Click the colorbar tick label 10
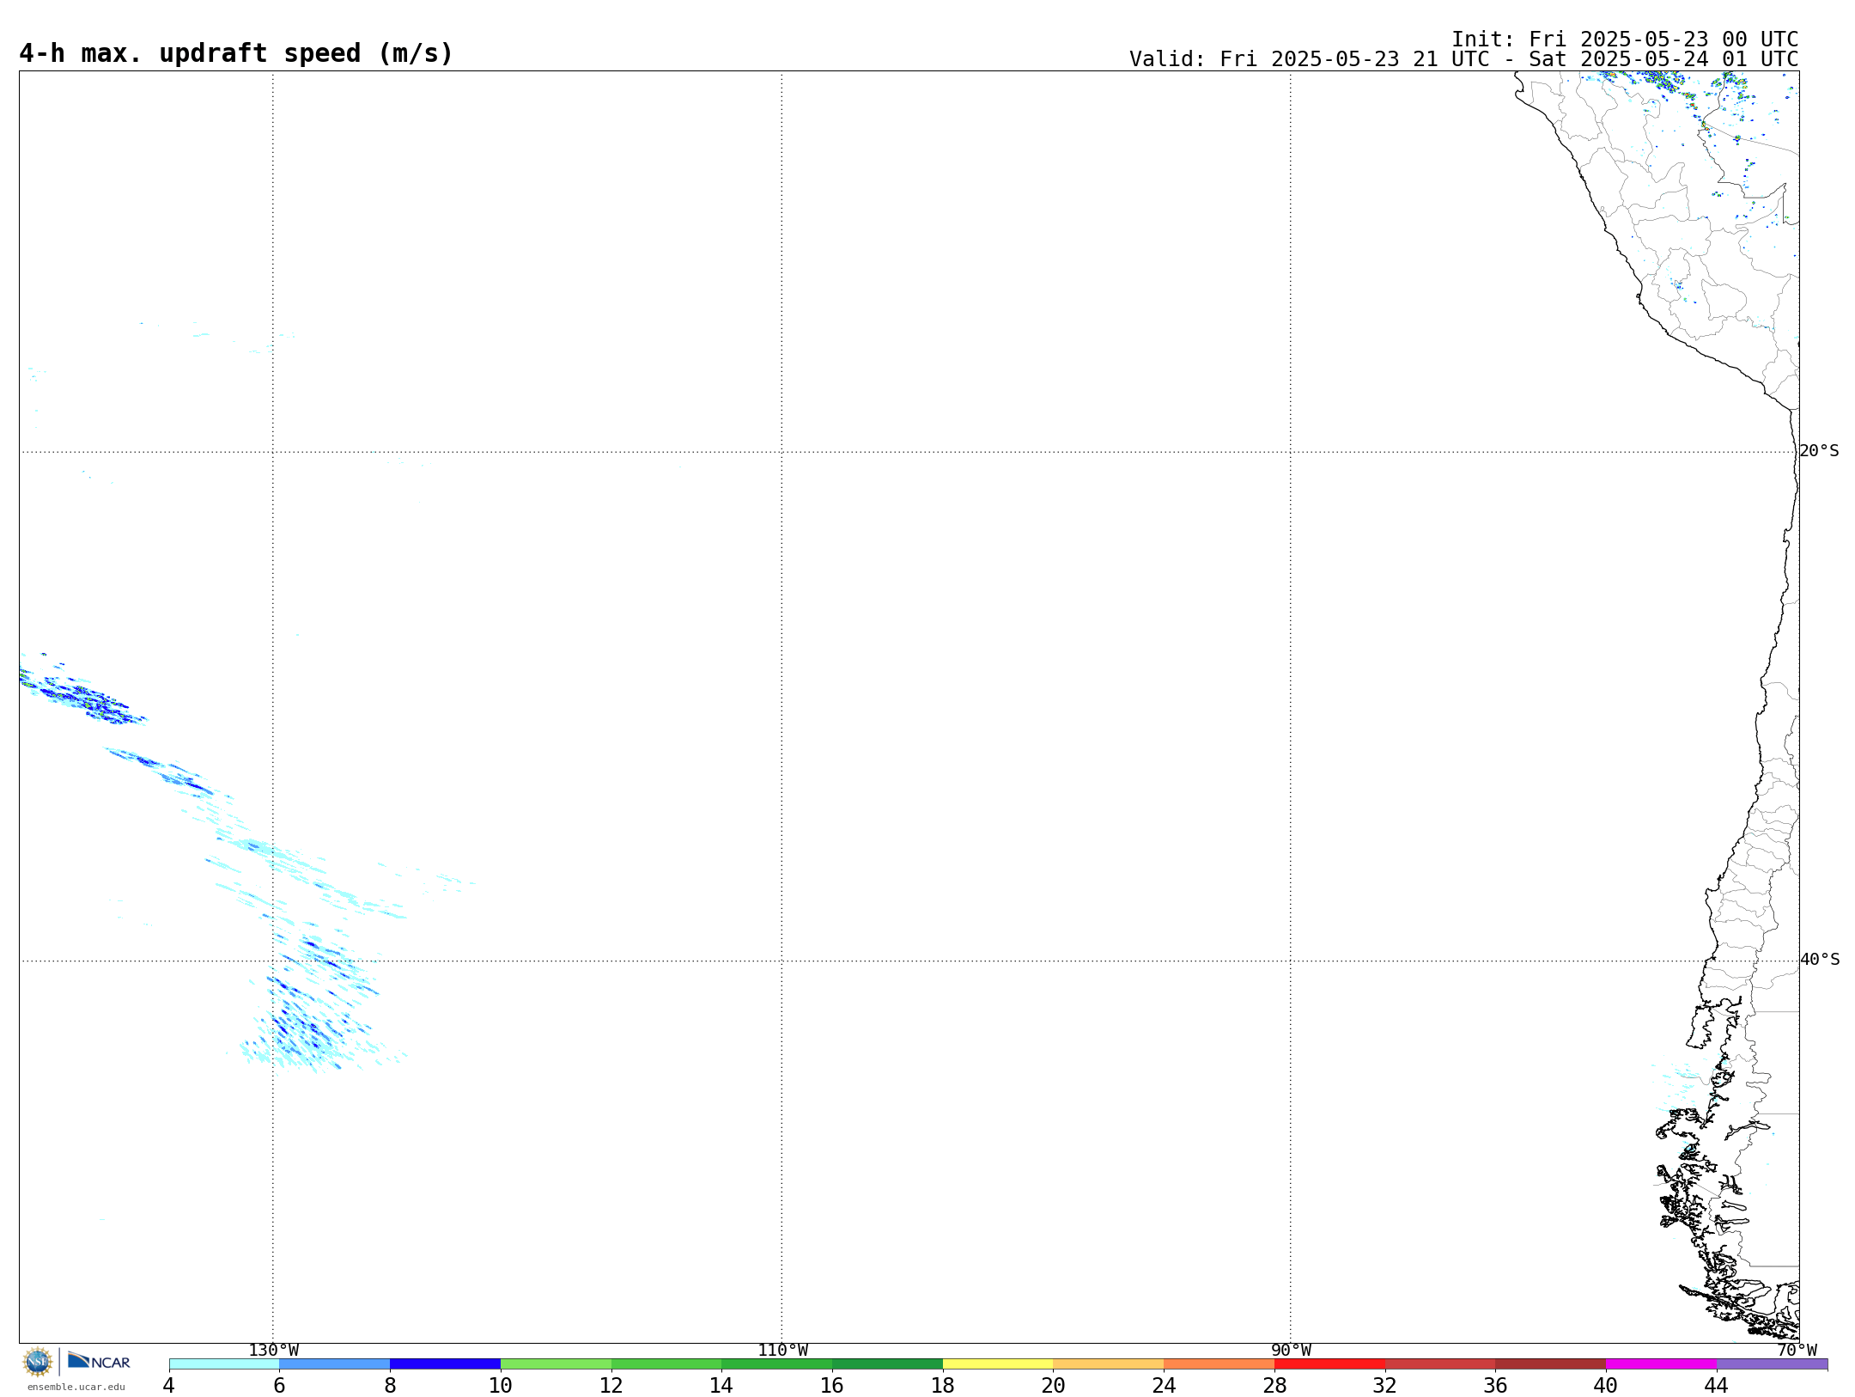The image size is (1855, 1397). click(x=501, y=1386)
